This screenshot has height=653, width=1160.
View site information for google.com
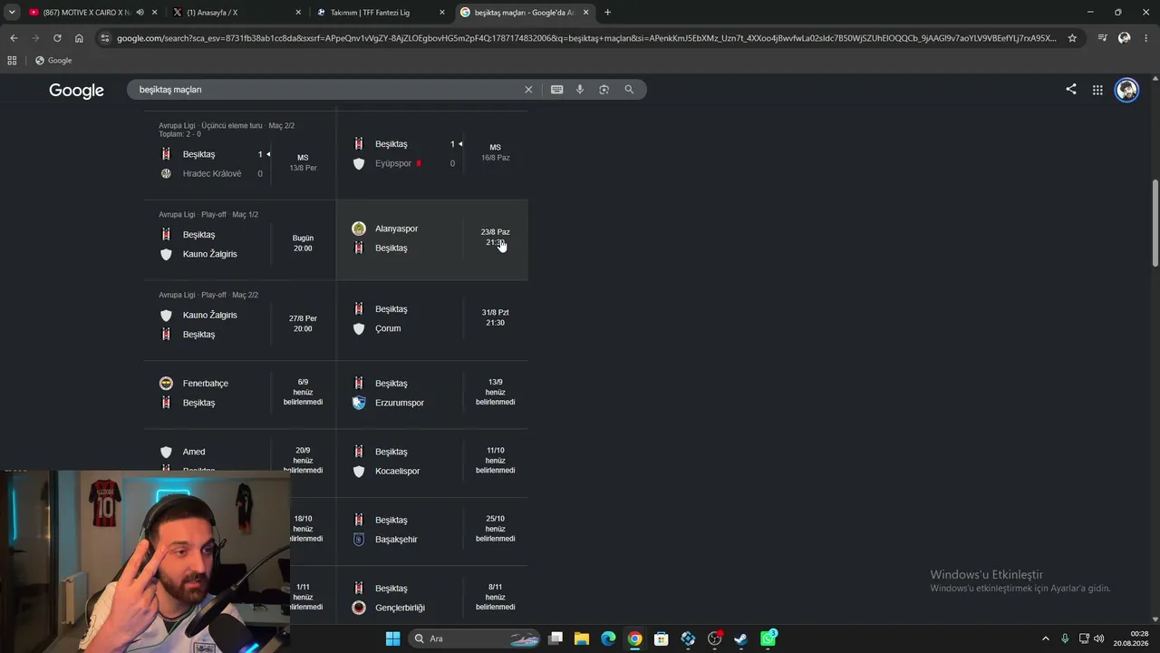(x=105, y=38)
